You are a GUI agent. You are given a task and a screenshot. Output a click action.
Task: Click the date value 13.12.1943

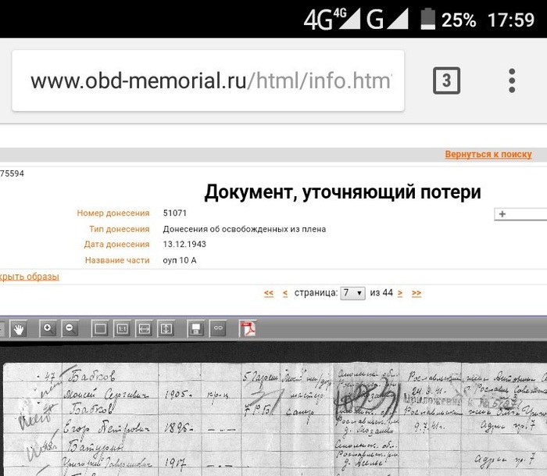[184, 244]
